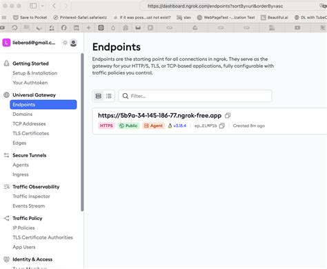This screenshot has width=327, height=269.
Task: Open Universal Gateway section
Action: tap(34, 95)
